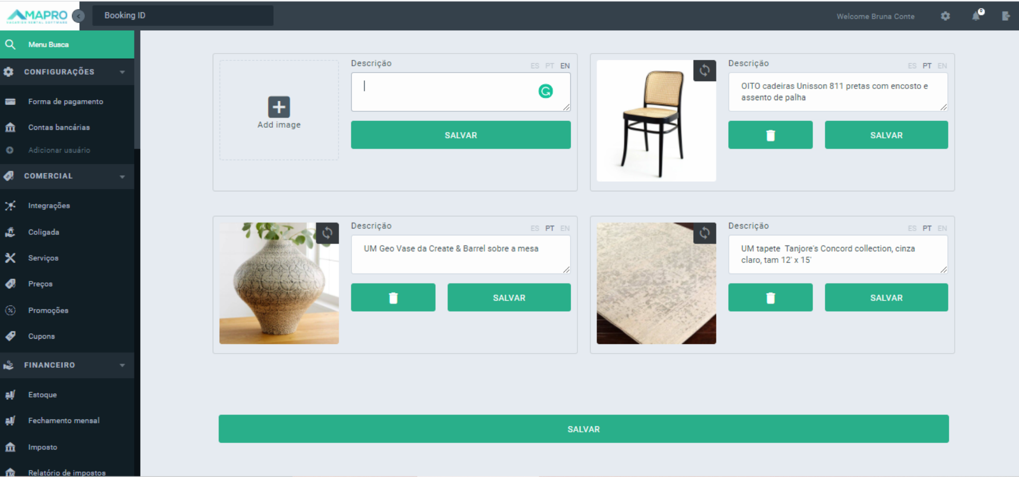The height and width of the screenshot is (477, 1019).
Task: Click the Booking ID search field
Action: (183, 15)
